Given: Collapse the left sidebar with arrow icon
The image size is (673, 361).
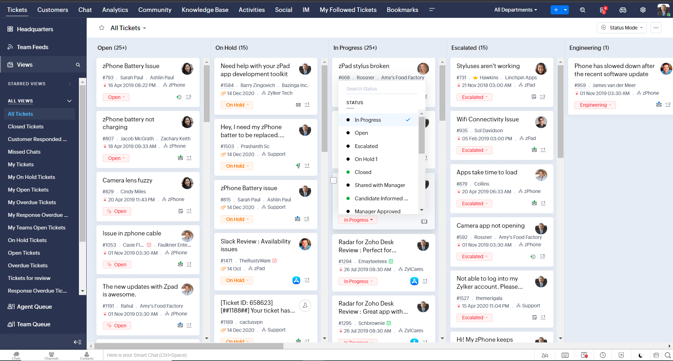Looking at the screenshot, I should point(78,342).
